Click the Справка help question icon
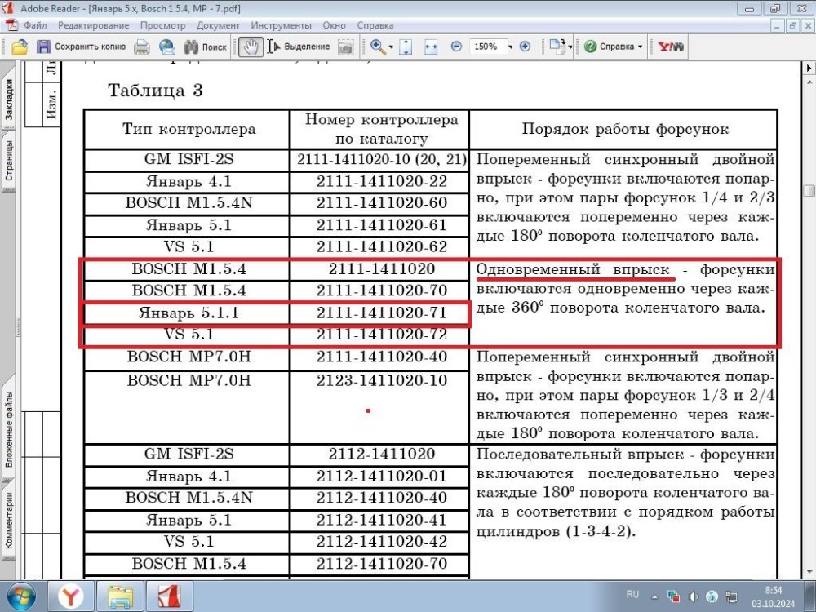 coord(590,47)
